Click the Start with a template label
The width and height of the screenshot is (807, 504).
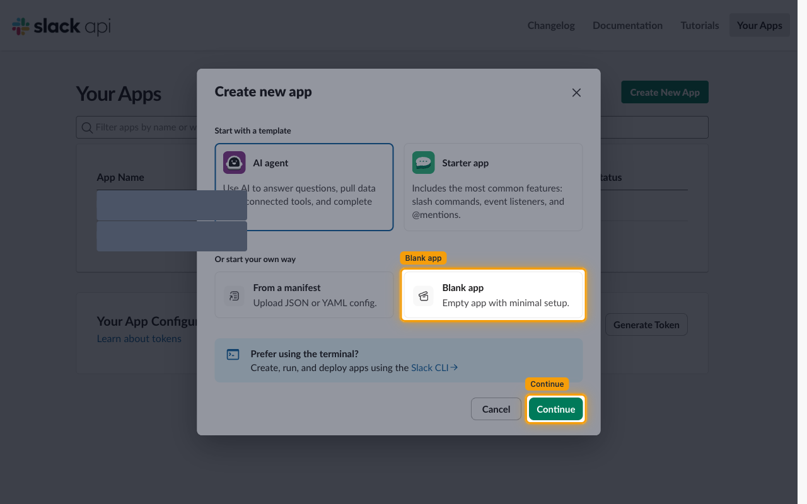[x=253, y=130]
